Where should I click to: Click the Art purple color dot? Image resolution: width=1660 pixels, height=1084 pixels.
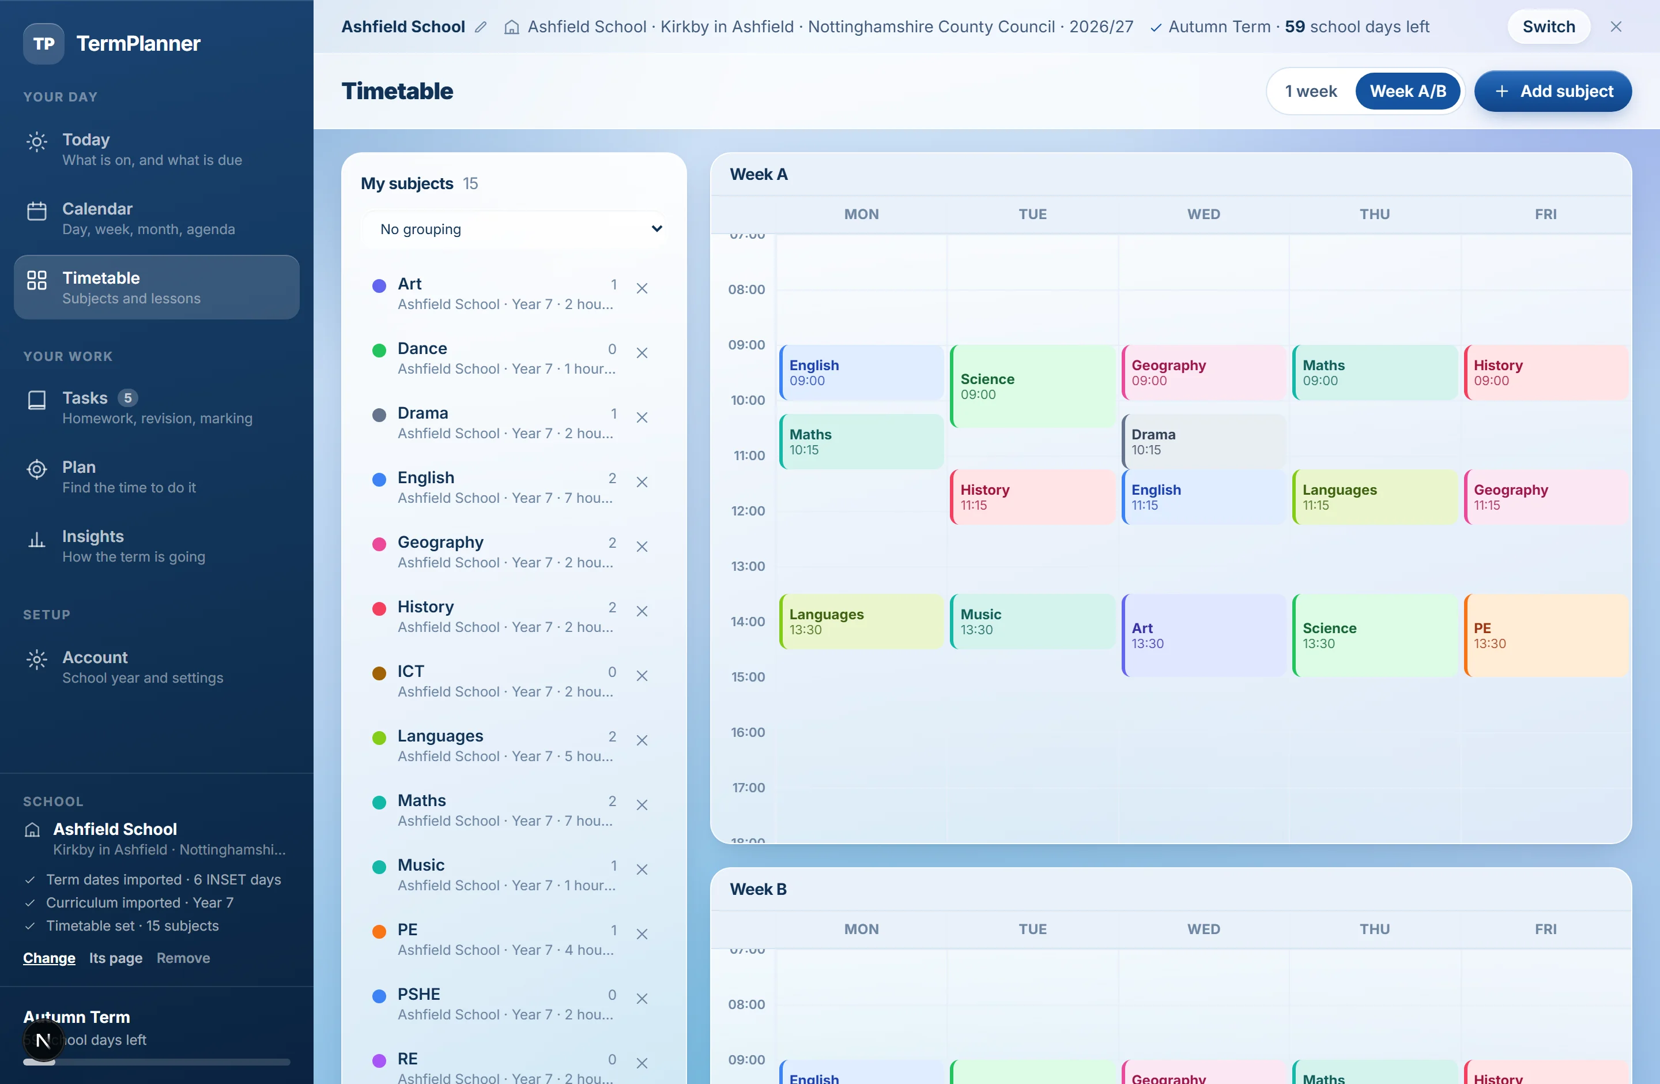[379, 285]
